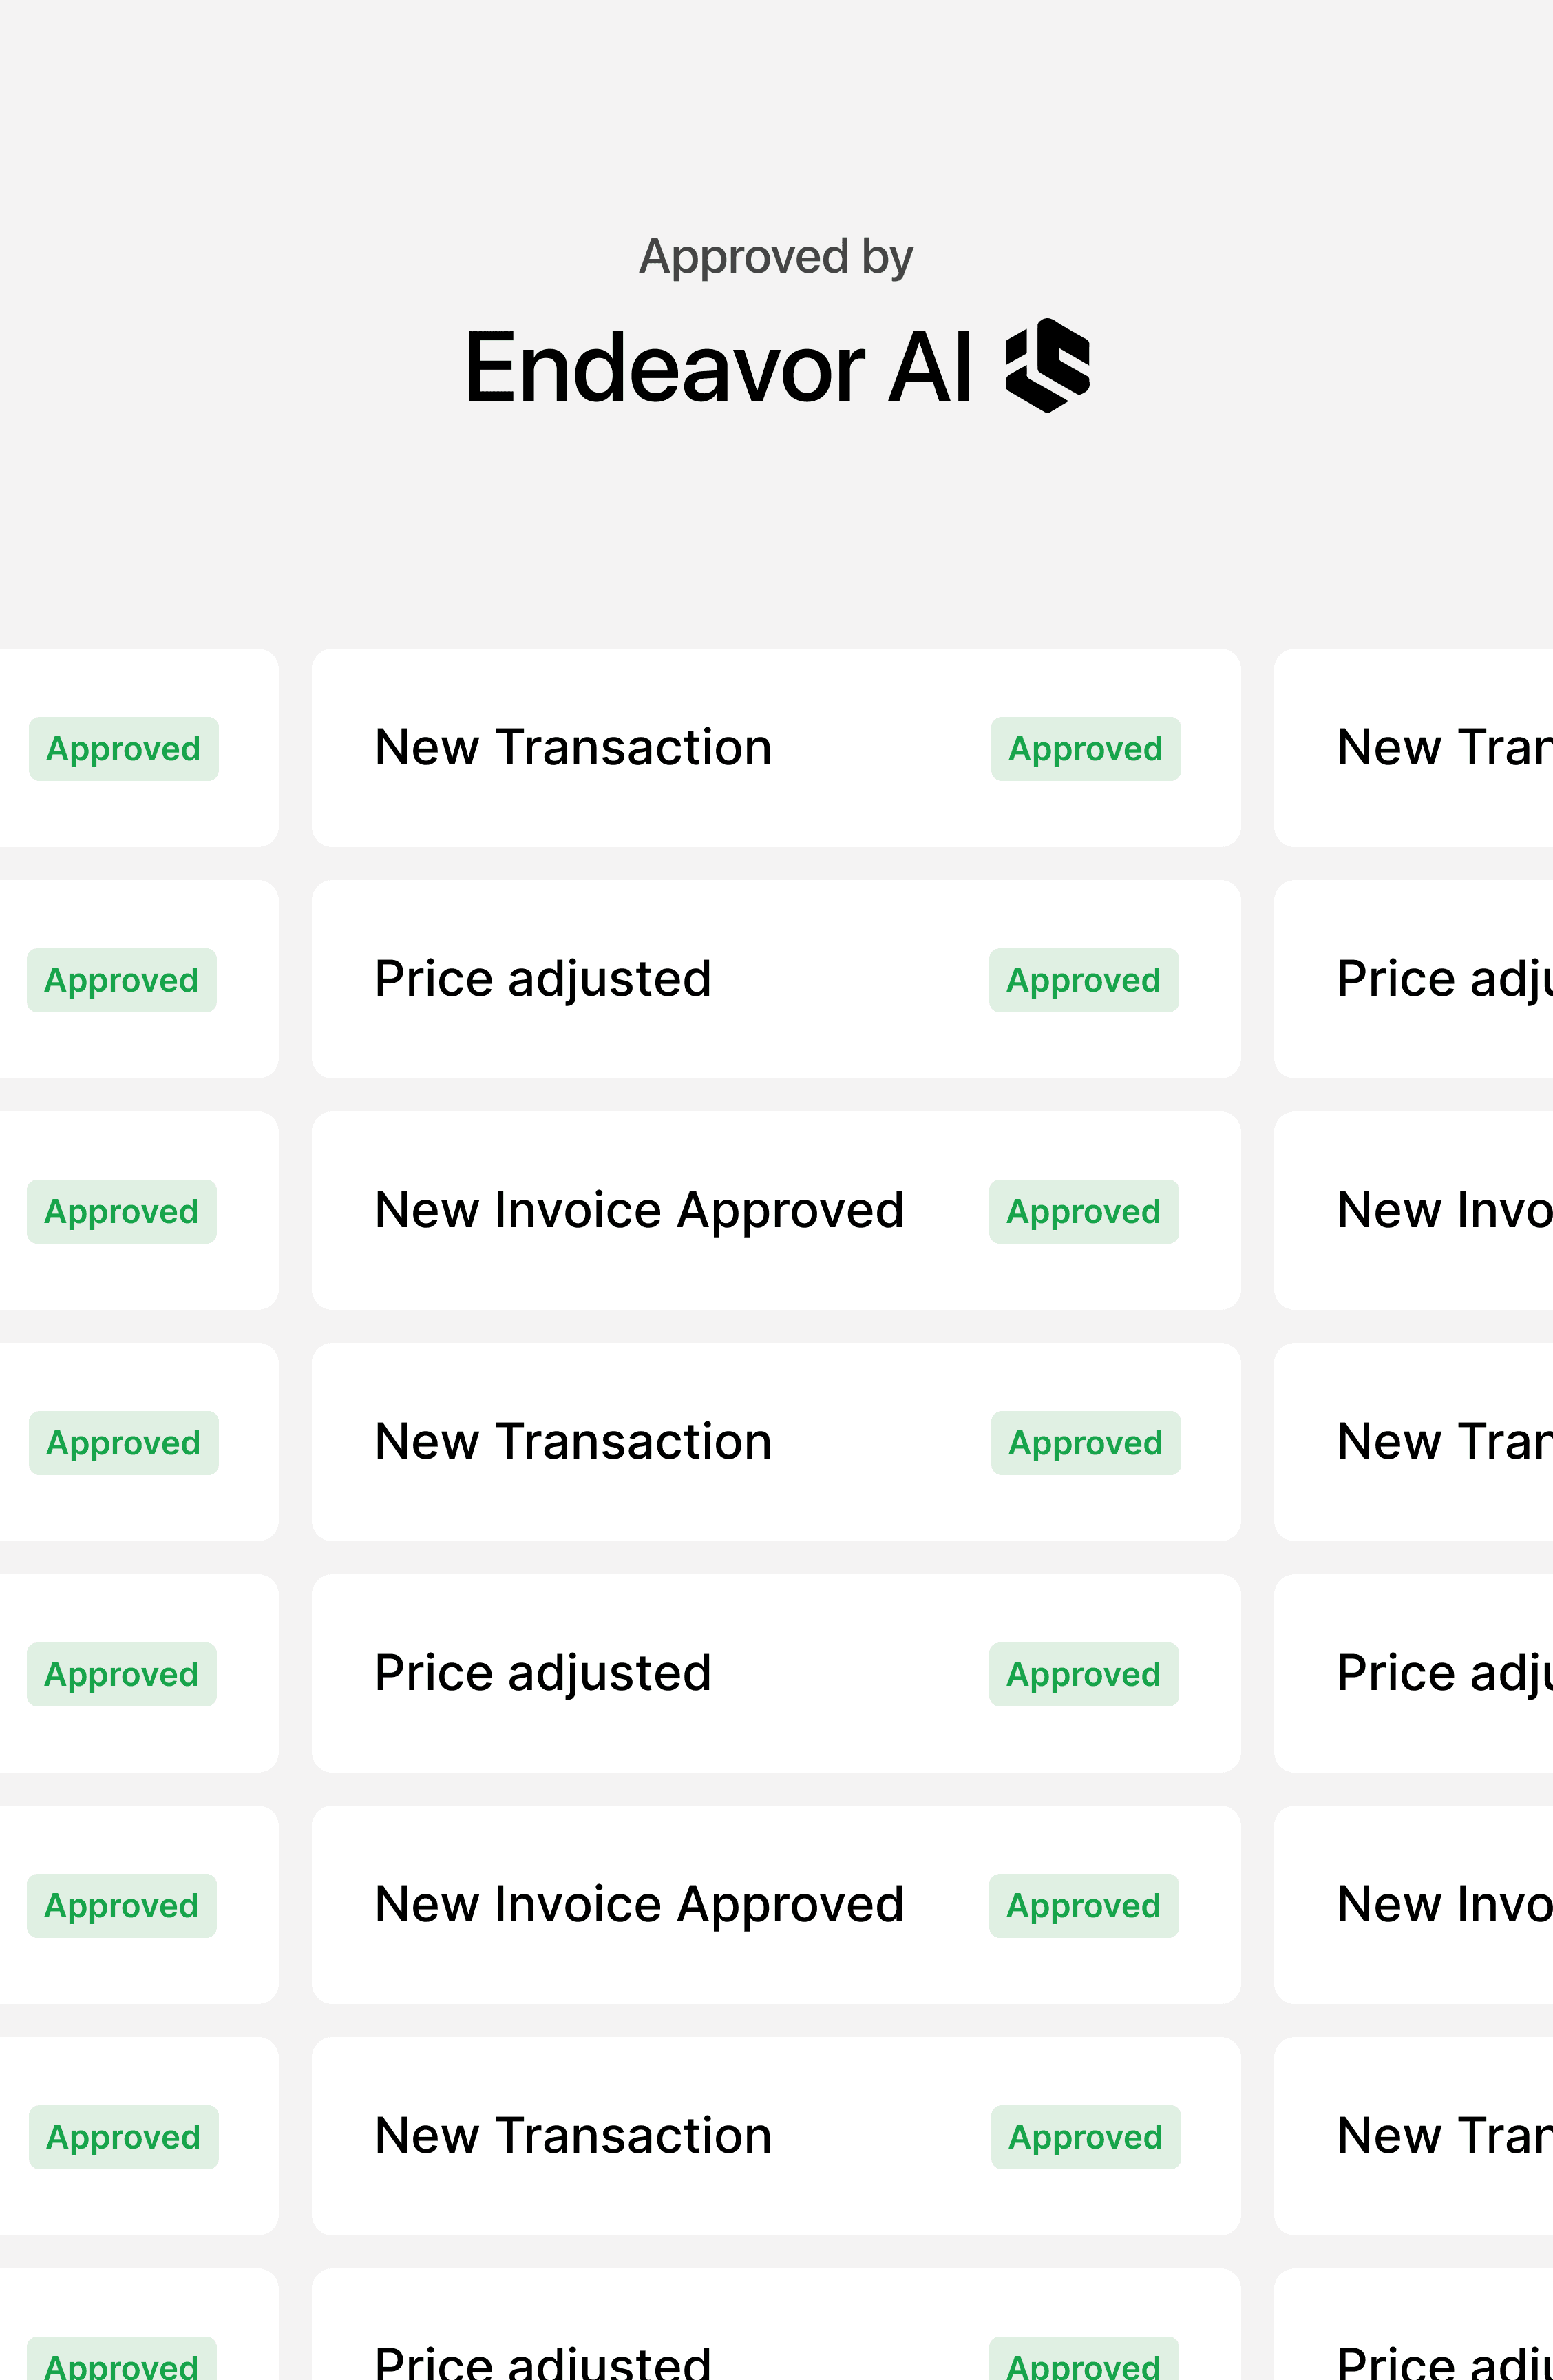Click the Endeavor AI logo icon
The image size is (1553, 2380).
1047,366
